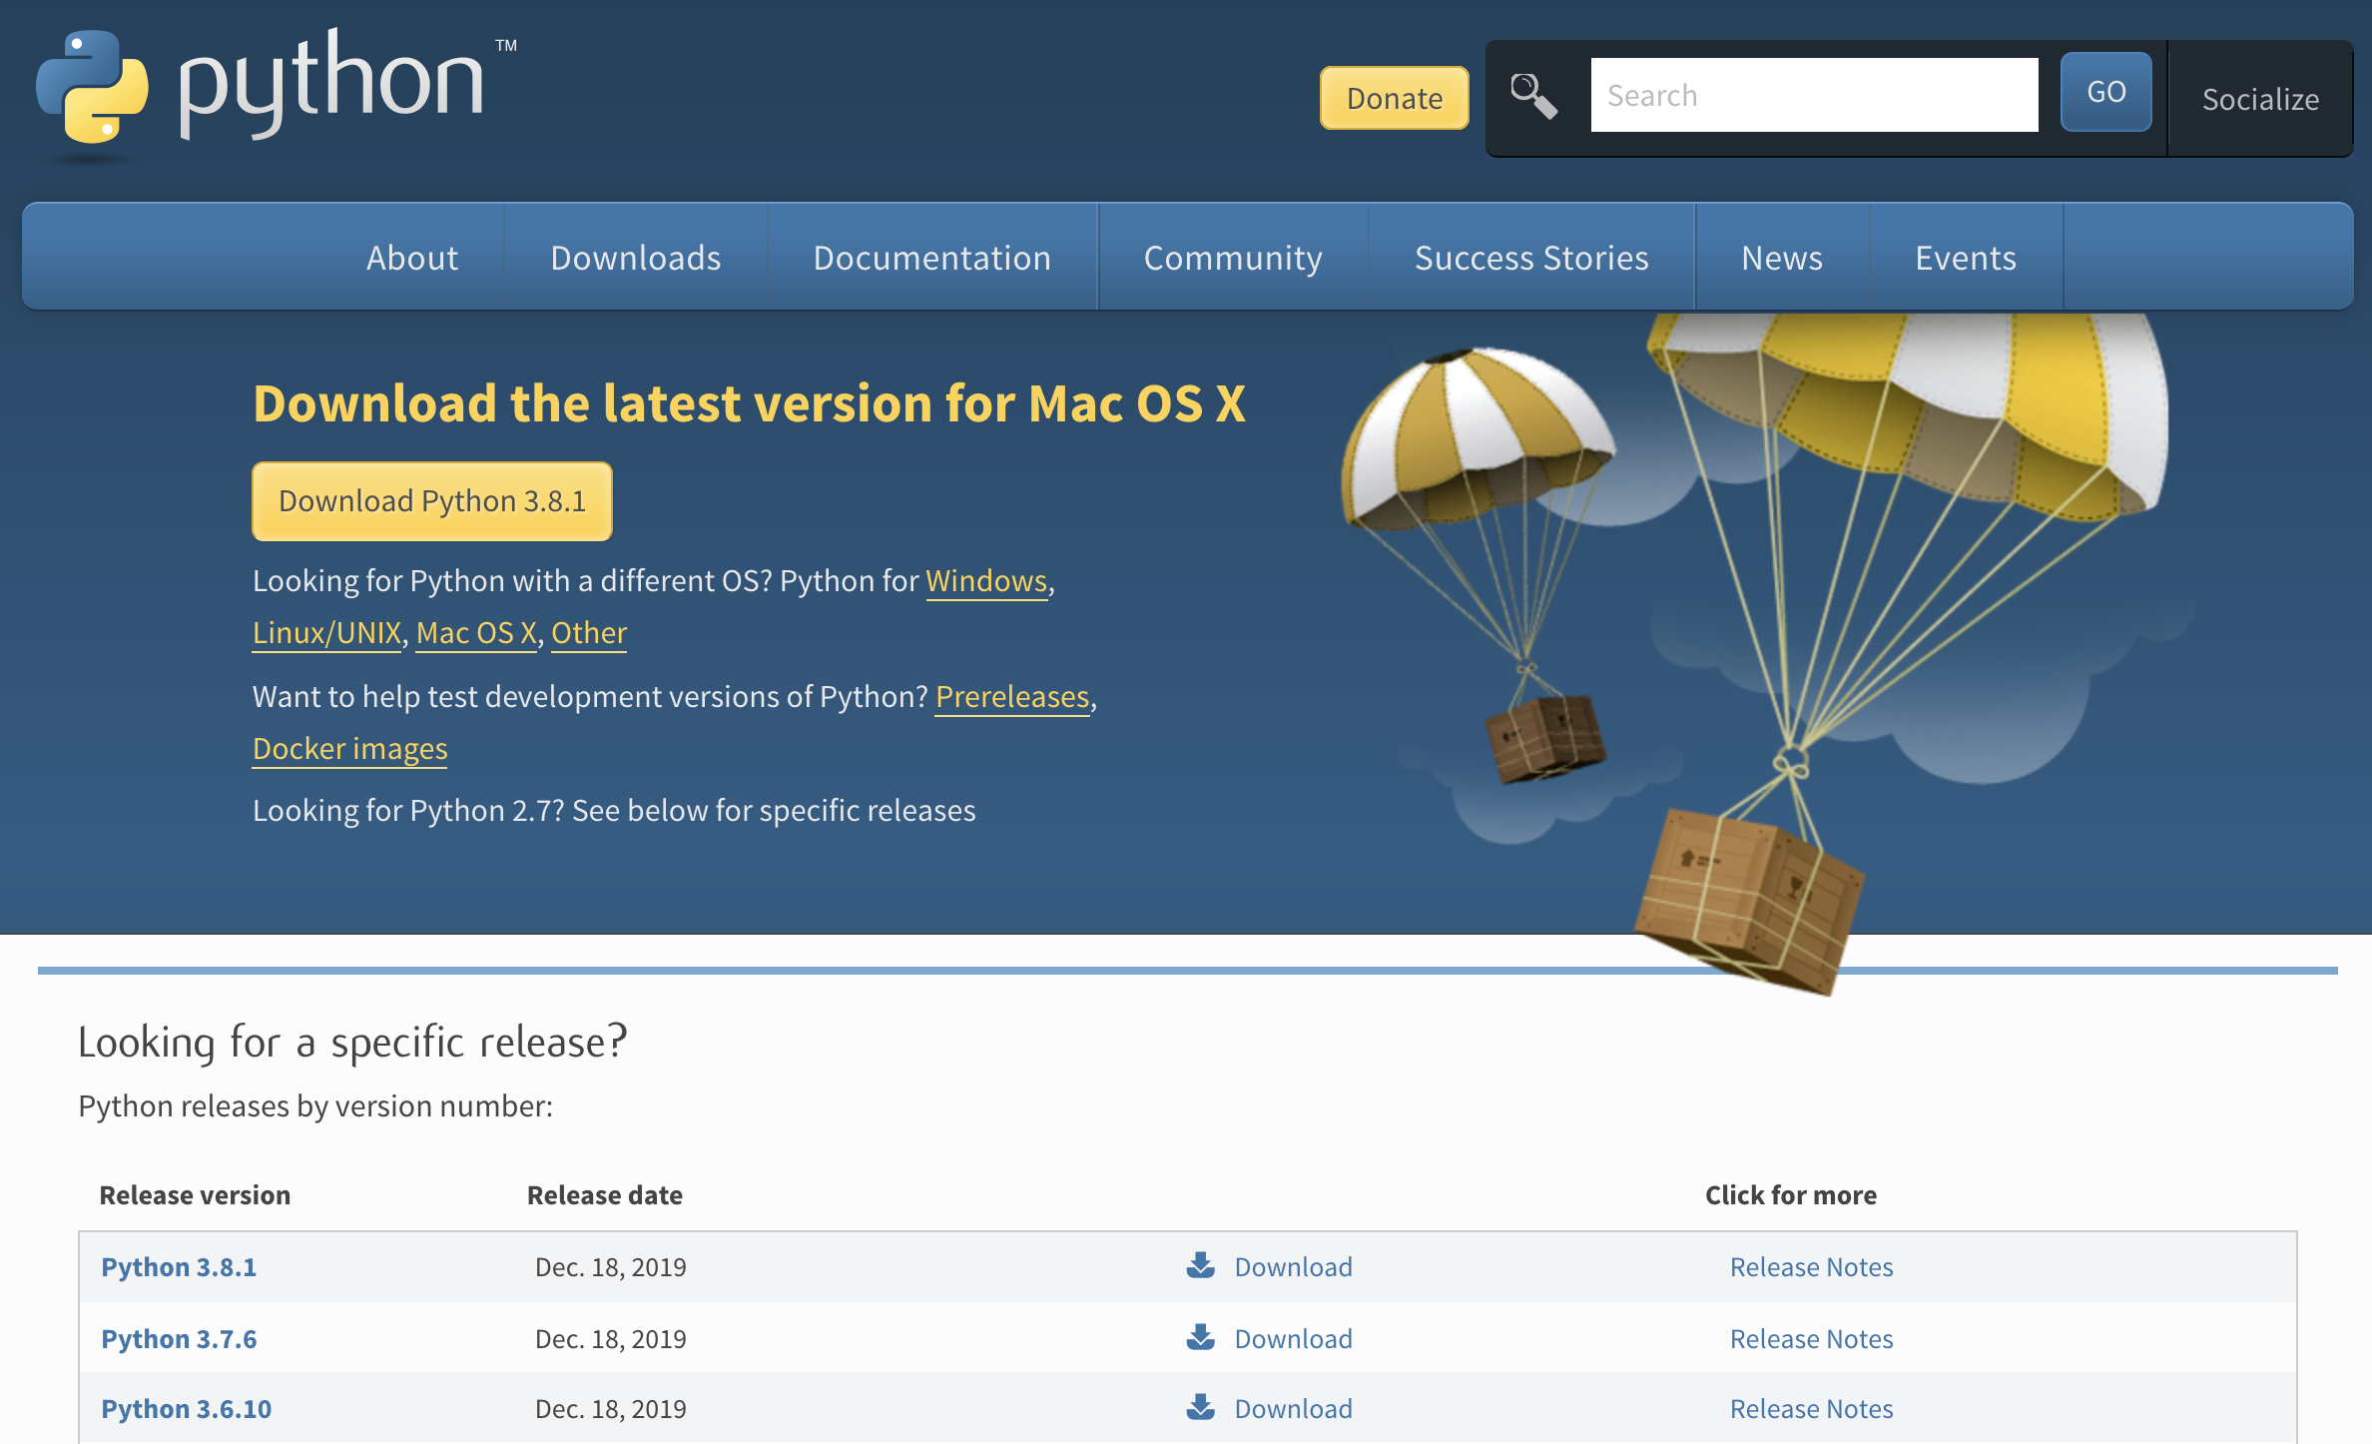Open the Docker images link
Screen dimensions: 2372x1444
tap(350, 749)
